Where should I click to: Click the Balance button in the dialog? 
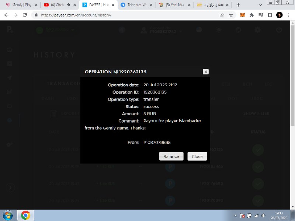point(171,156)
